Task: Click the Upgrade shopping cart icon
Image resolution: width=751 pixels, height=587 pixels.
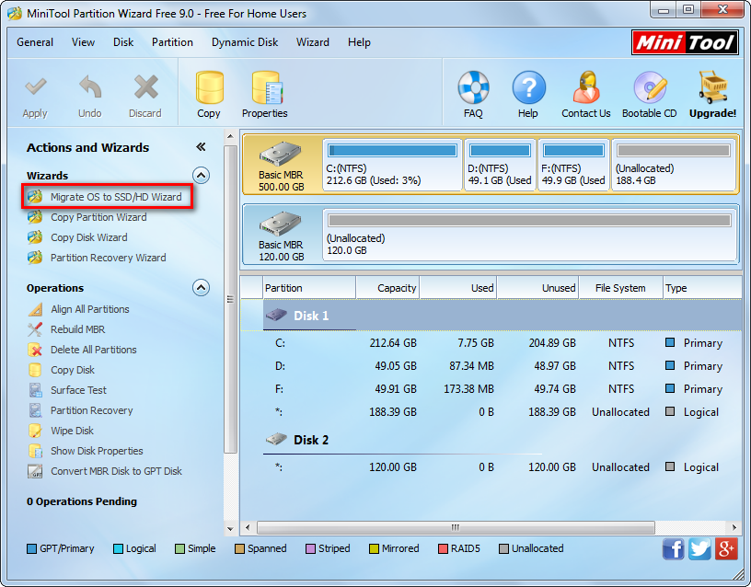Action: coord(712,87)
